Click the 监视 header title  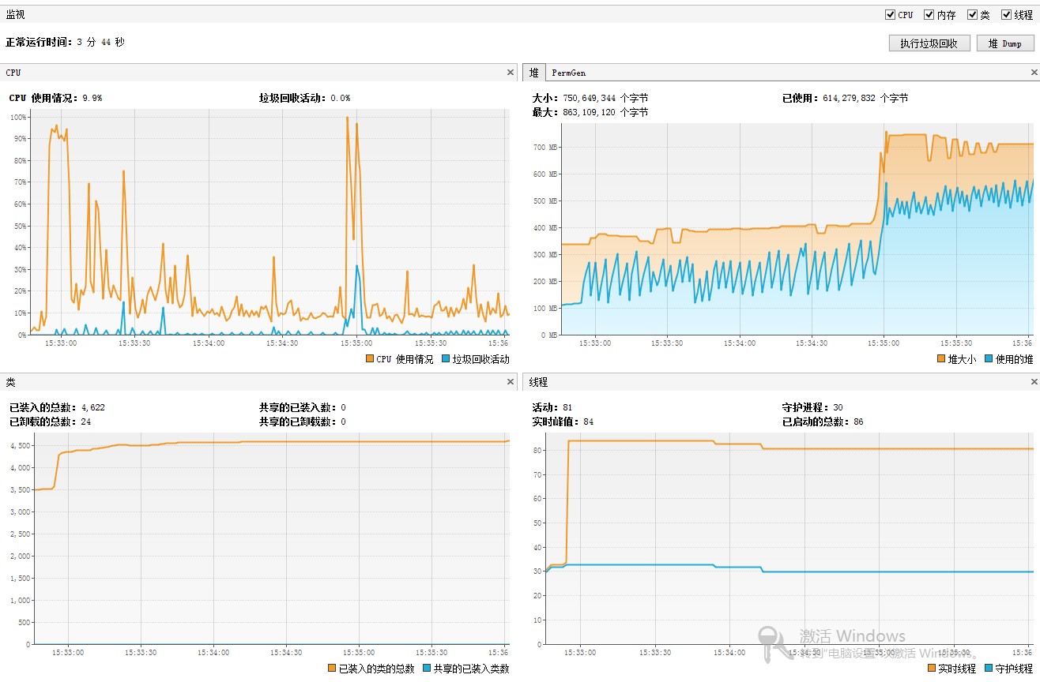point(15,14)
